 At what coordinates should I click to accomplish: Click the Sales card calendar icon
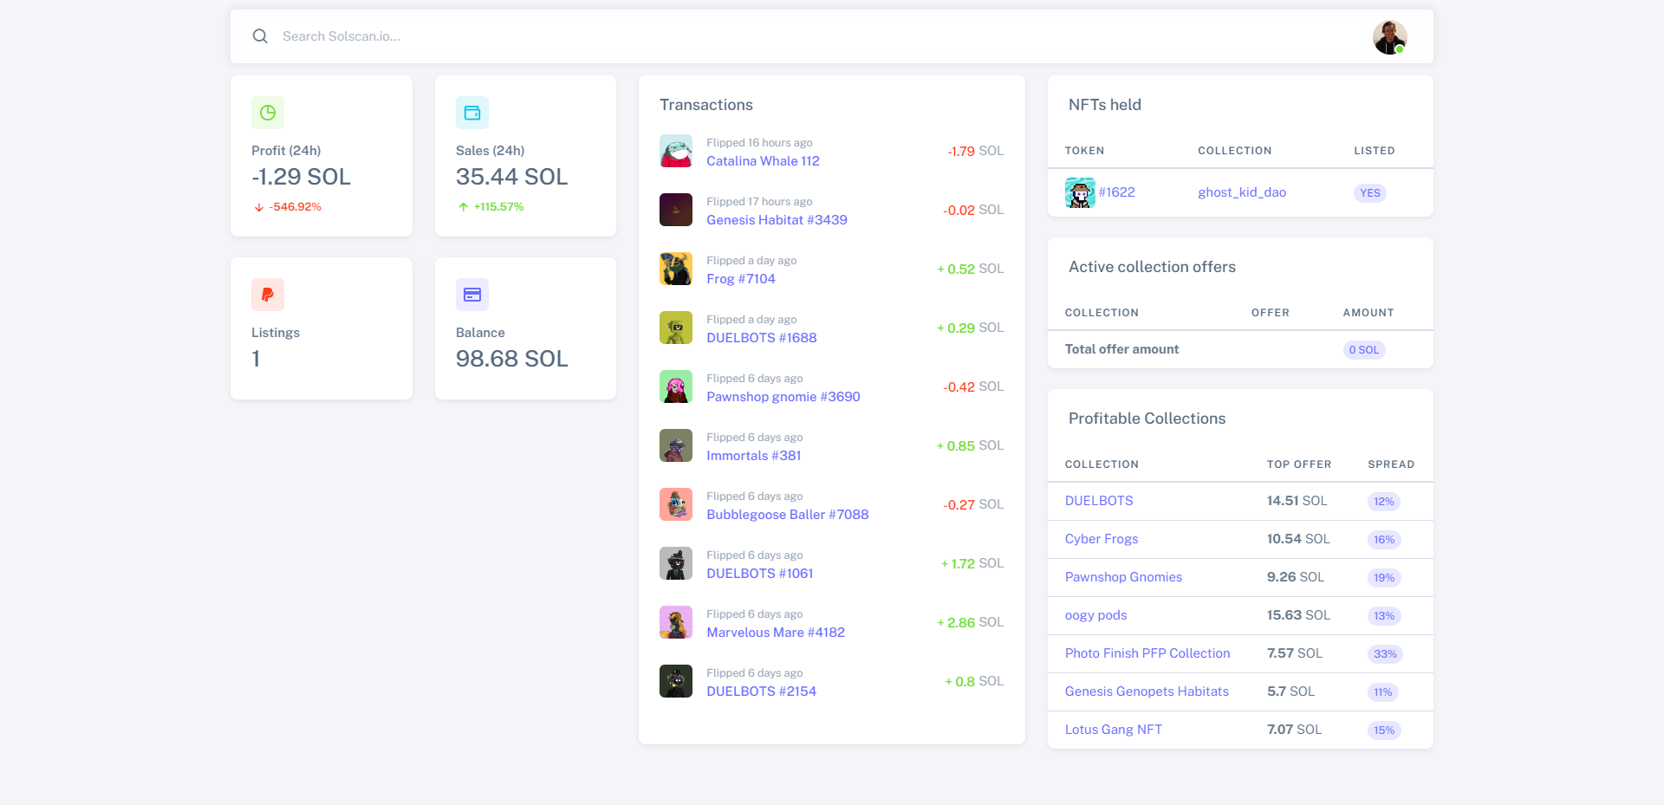pos(472,112)
